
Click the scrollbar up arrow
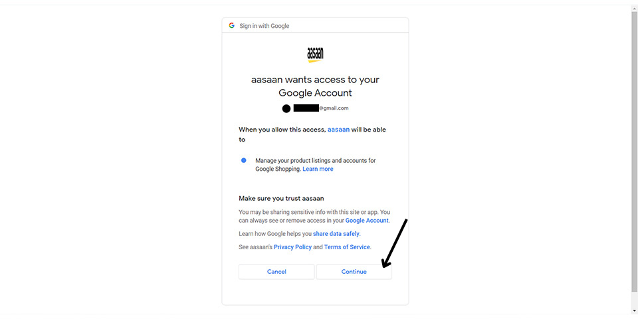[x=634, y=9]
